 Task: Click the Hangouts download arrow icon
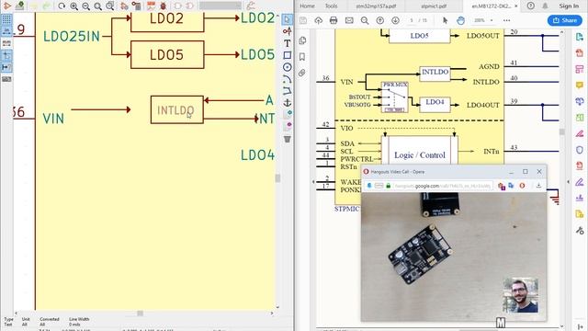click(x=538, y=186)
